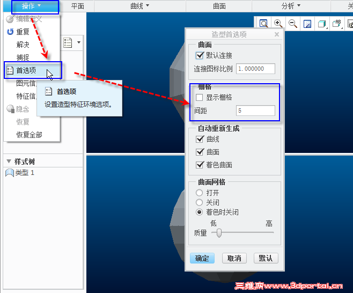Toggle the 默认连接 checkbox
Screen dimensions: 353x293
pyautogui.click(x=200, y=55)
